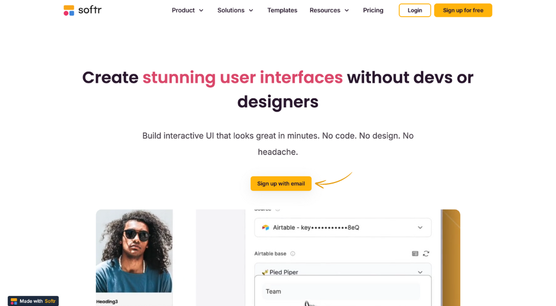Viewport: 556px width, 306px height.
Task: Click the Pied Piper emoji icon
Action: point(265,272)
